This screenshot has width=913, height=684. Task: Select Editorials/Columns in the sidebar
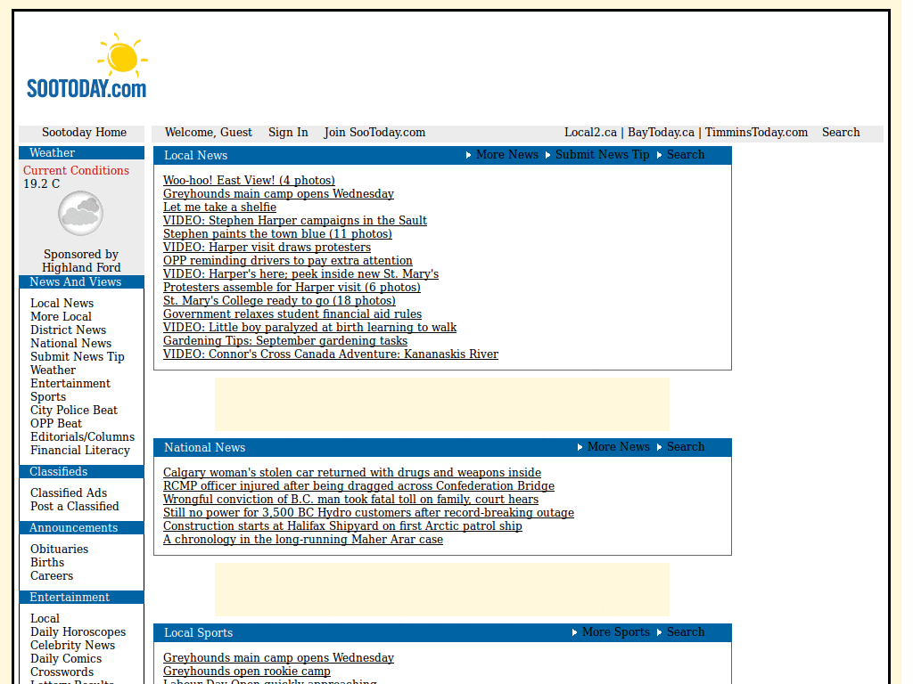pyautogui.click(x=82, y=436)
